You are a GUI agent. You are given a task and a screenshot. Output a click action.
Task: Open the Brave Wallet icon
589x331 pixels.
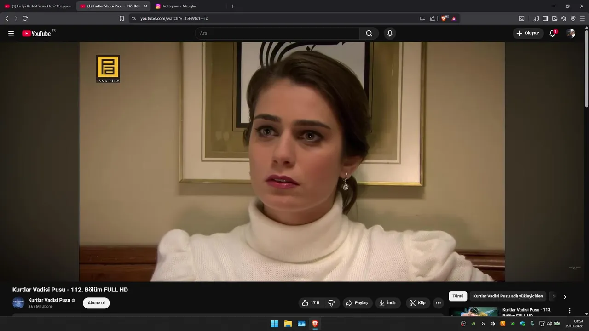pos(554,18)
